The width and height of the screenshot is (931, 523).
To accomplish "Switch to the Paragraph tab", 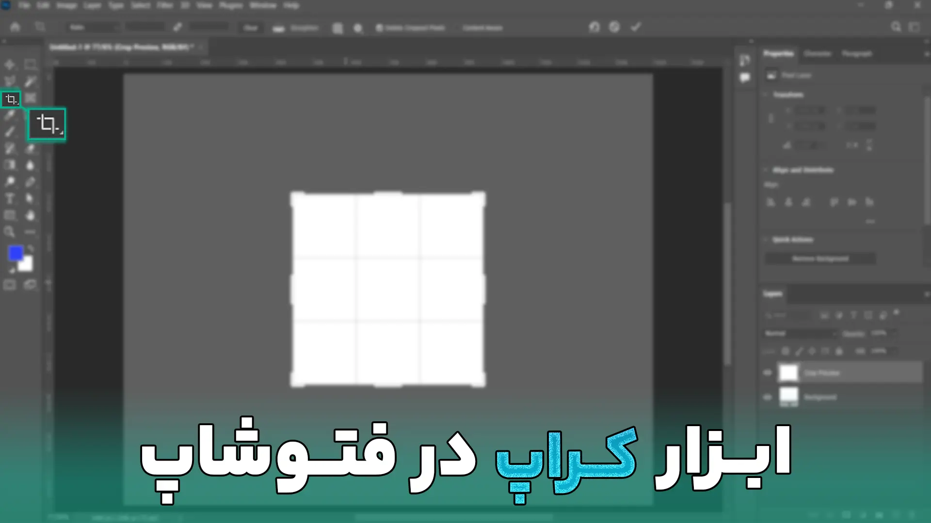I will 857,53.
